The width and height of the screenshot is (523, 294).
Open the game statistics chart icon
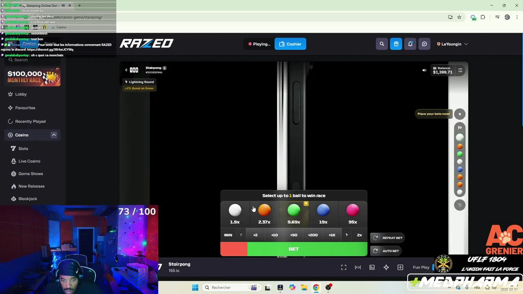click(x=372, y=267)
